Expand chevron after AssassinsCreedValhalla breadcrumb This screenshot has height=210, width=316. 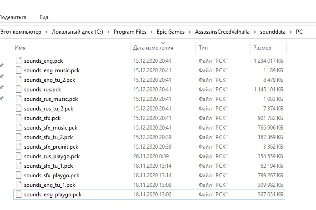tap(255, 32)
